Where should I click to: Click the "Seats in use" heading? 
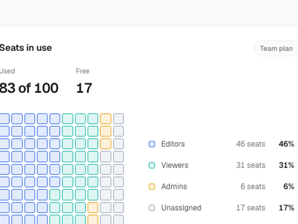point(26,48)
